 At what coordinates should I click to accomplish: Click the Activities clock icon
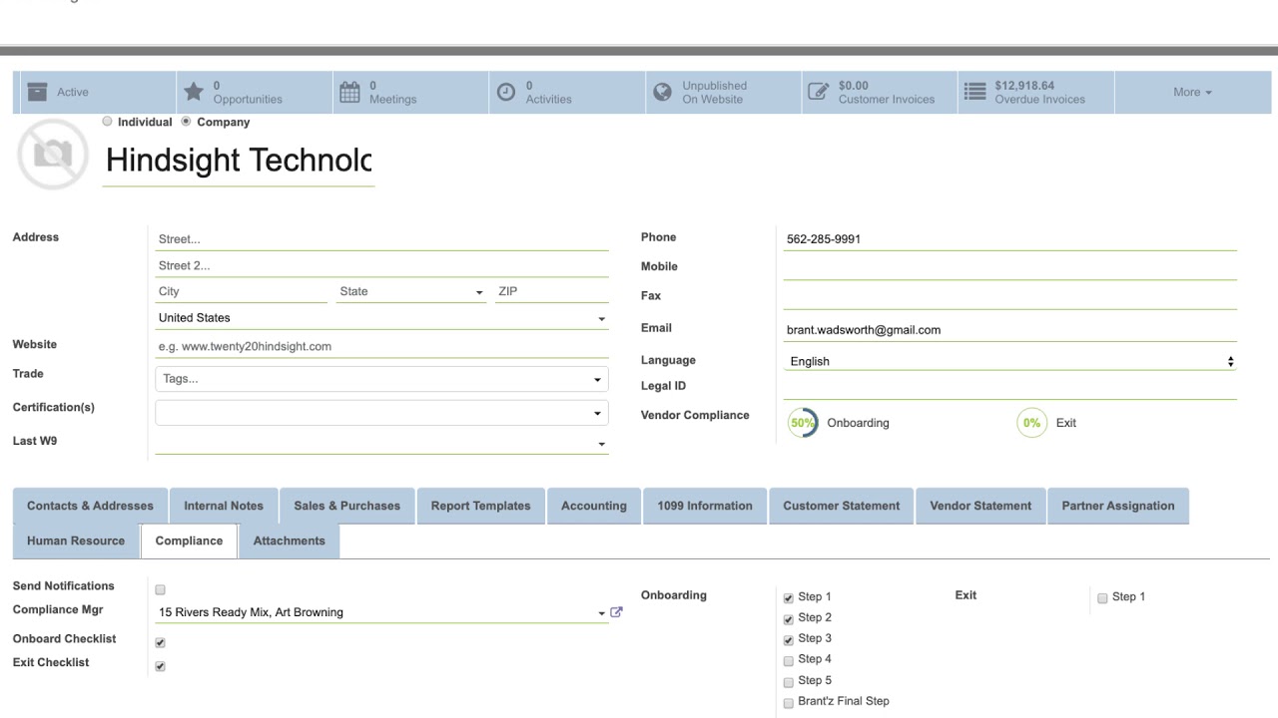(506, 92)
